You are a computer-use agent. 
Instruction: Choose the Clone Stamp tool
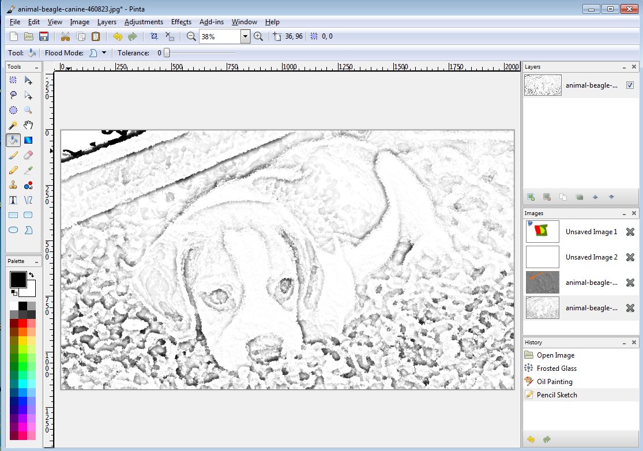(x=13, y=185)
